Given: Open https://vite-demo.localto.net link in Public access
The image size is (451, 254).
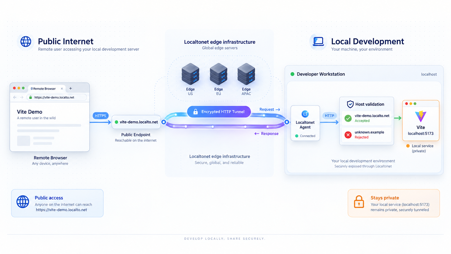Looking at the screenshot, I should tap(61, 210).
